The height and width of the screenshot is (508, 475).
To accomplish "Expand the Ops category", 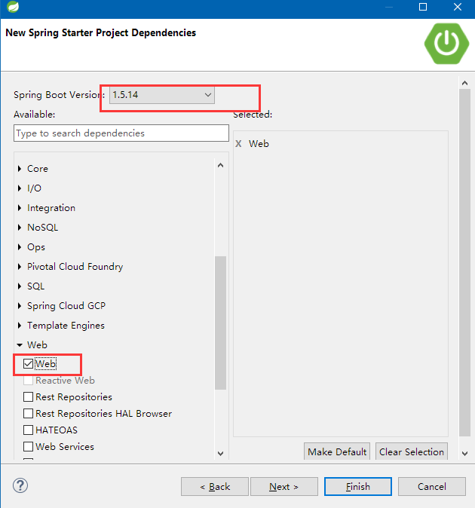I will [x=20, y=247].
